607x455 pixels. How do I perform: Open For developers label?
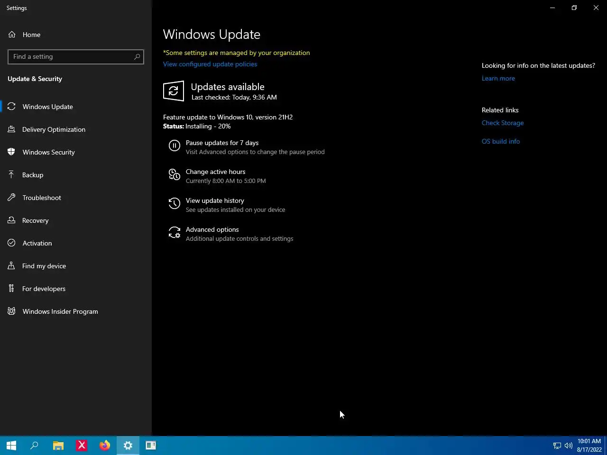[x=44, y=289]
